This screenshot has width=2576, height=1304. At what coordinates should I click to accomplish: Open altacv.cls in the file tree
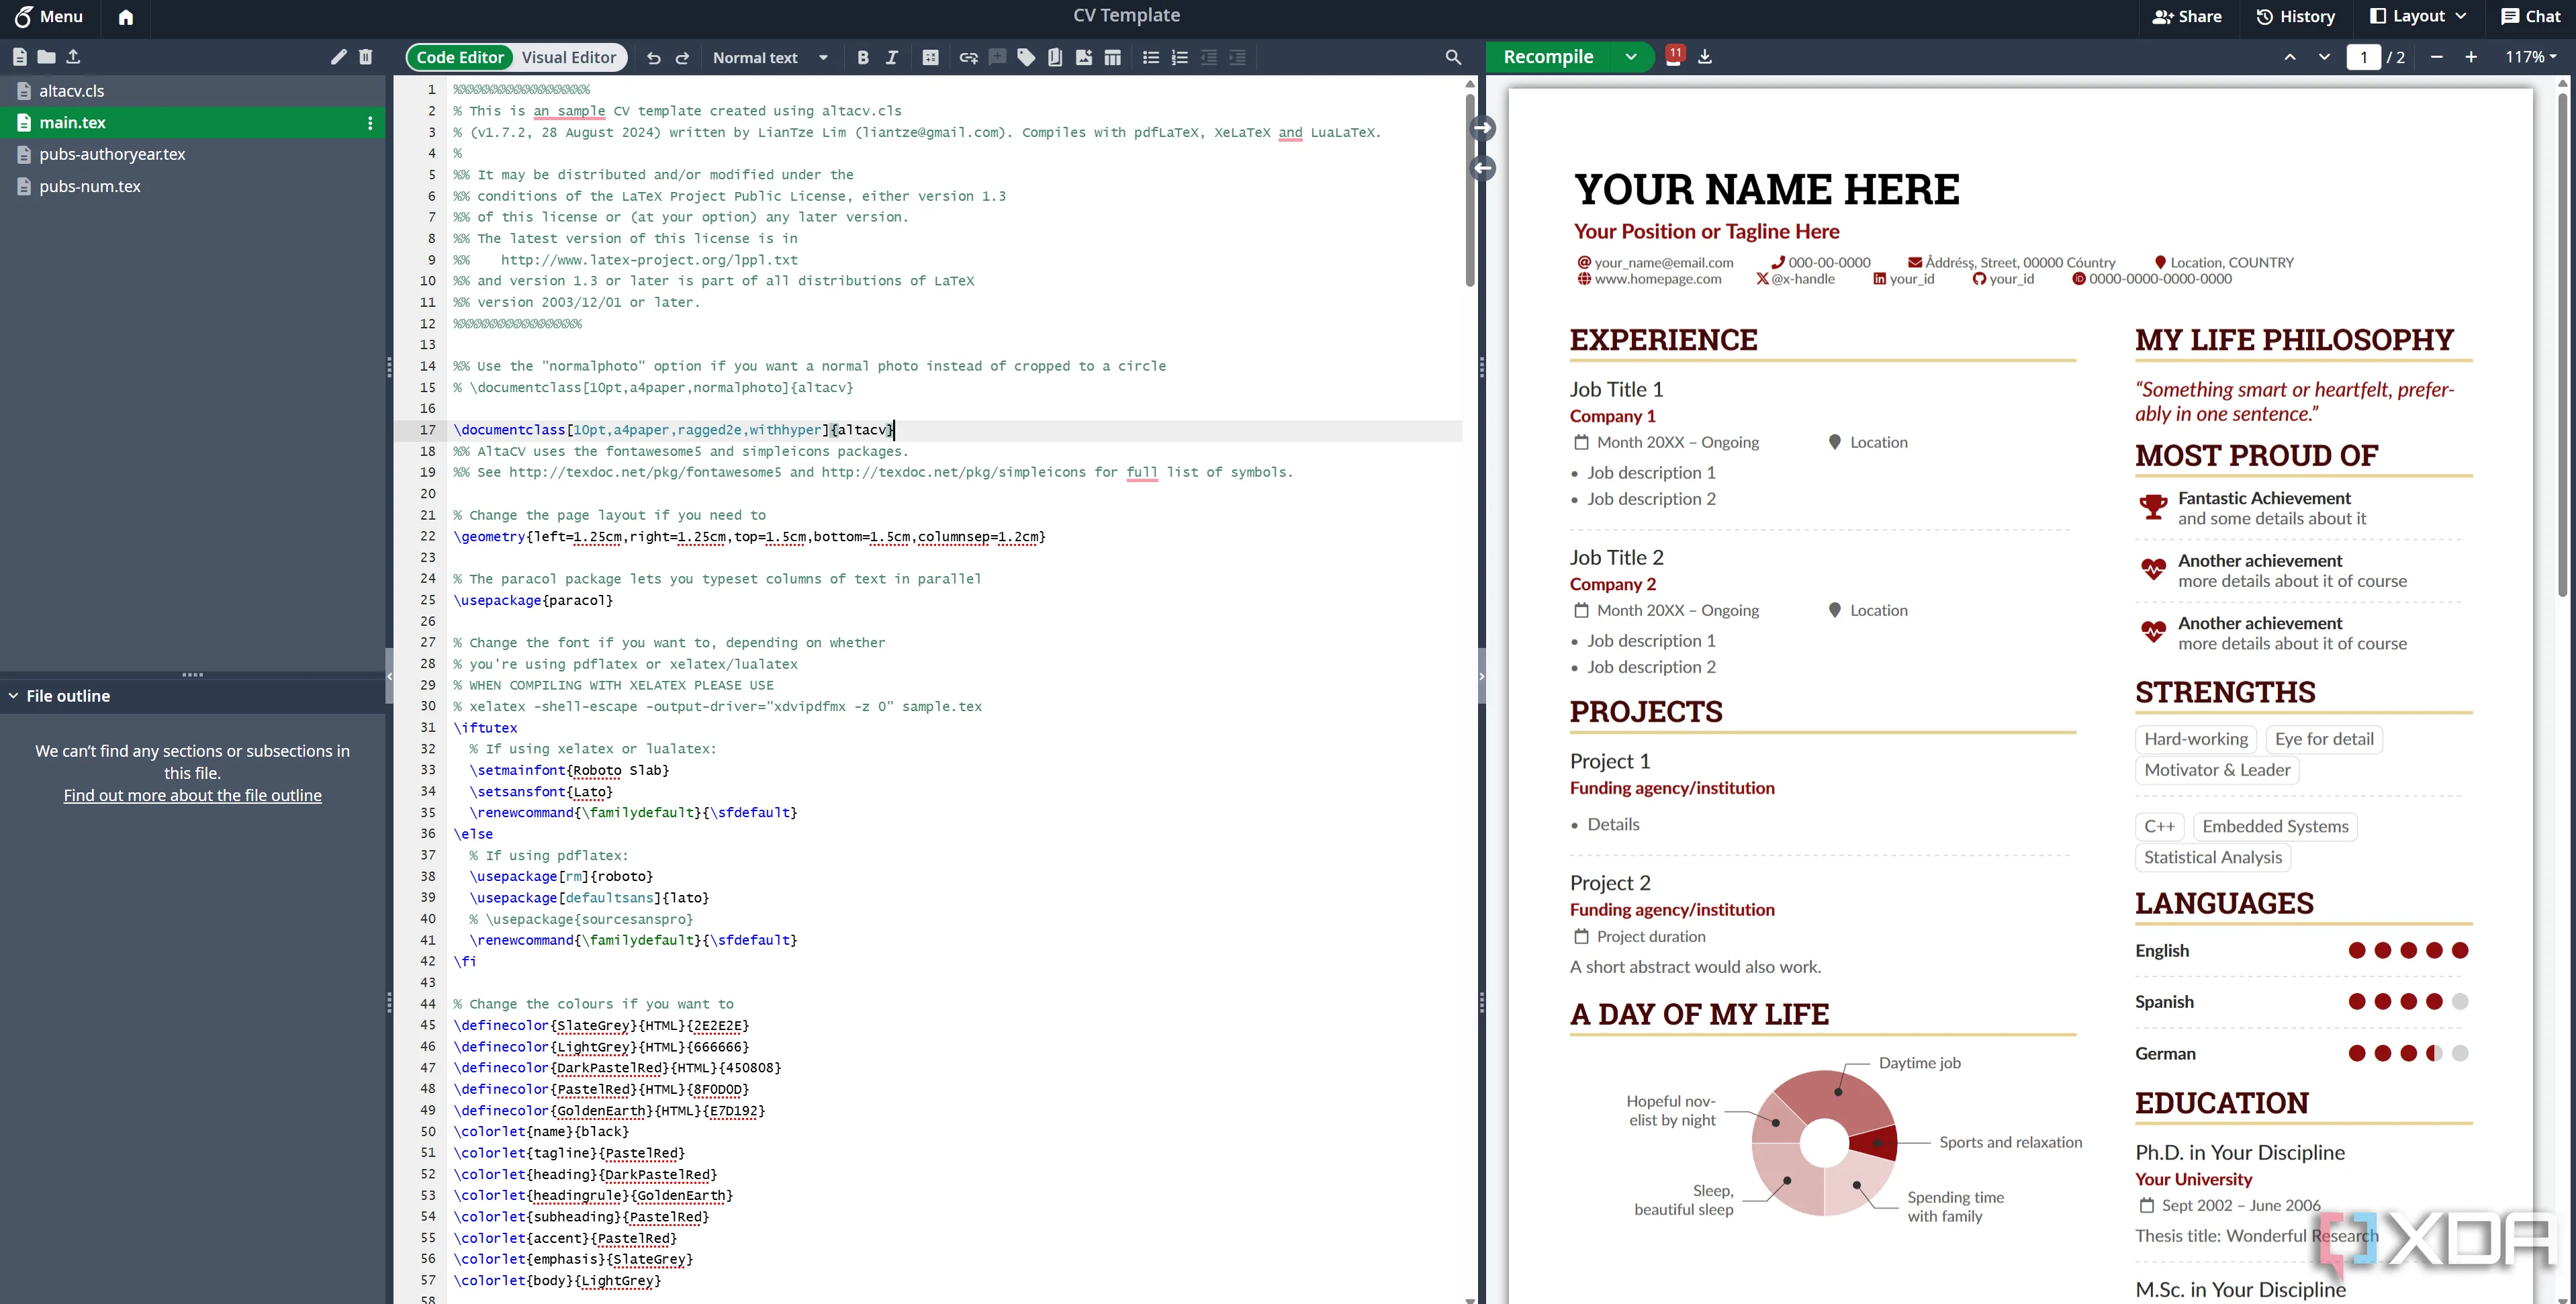pos(72,91)
